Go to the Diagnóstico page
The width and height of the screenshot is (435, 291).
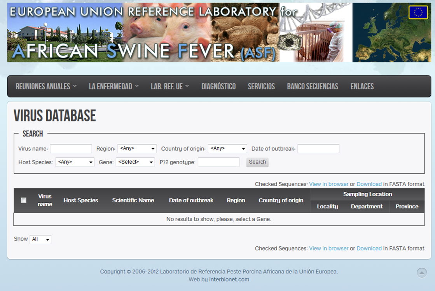218,87
